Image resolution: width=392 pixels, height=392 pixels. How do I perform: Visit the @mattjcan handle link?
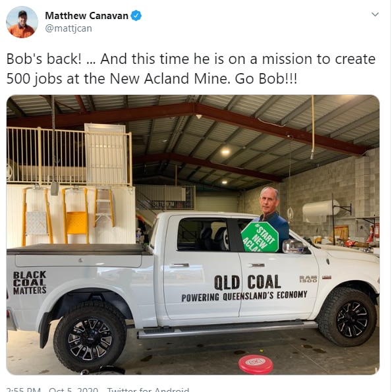pyautogui.click(x=69, y=28)
